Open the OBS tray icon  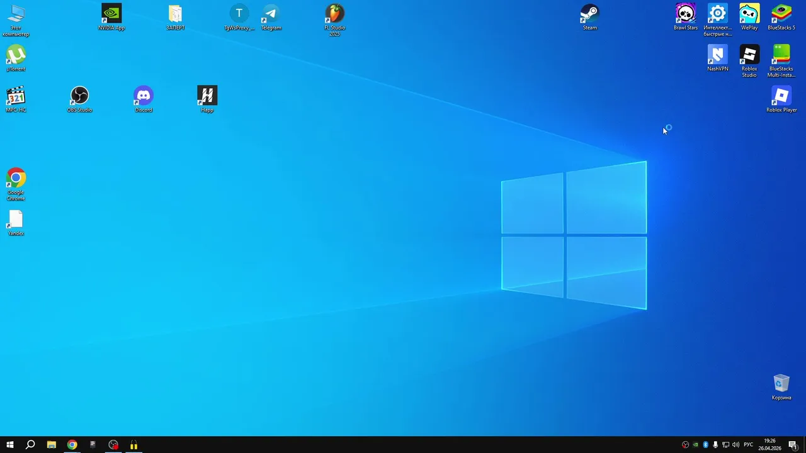tap(685, 445)
